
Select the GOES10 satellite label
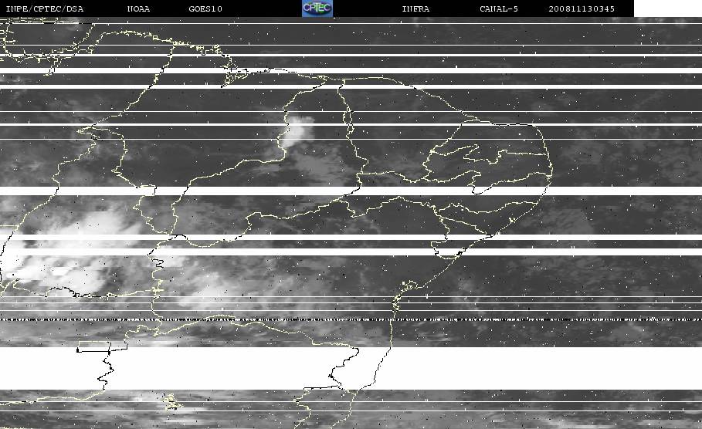tap(205, 8)
